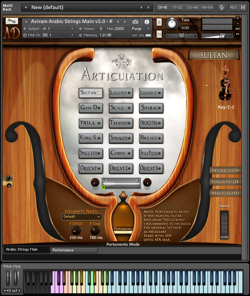Enable the Spiral articulation
250x296 pixels.
click(x=151, y=108)
